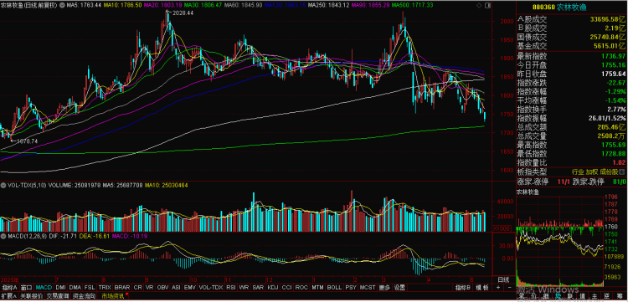Select the 联 panel icon at bottom right
The image size is (628, 302).
click(570, 296)
